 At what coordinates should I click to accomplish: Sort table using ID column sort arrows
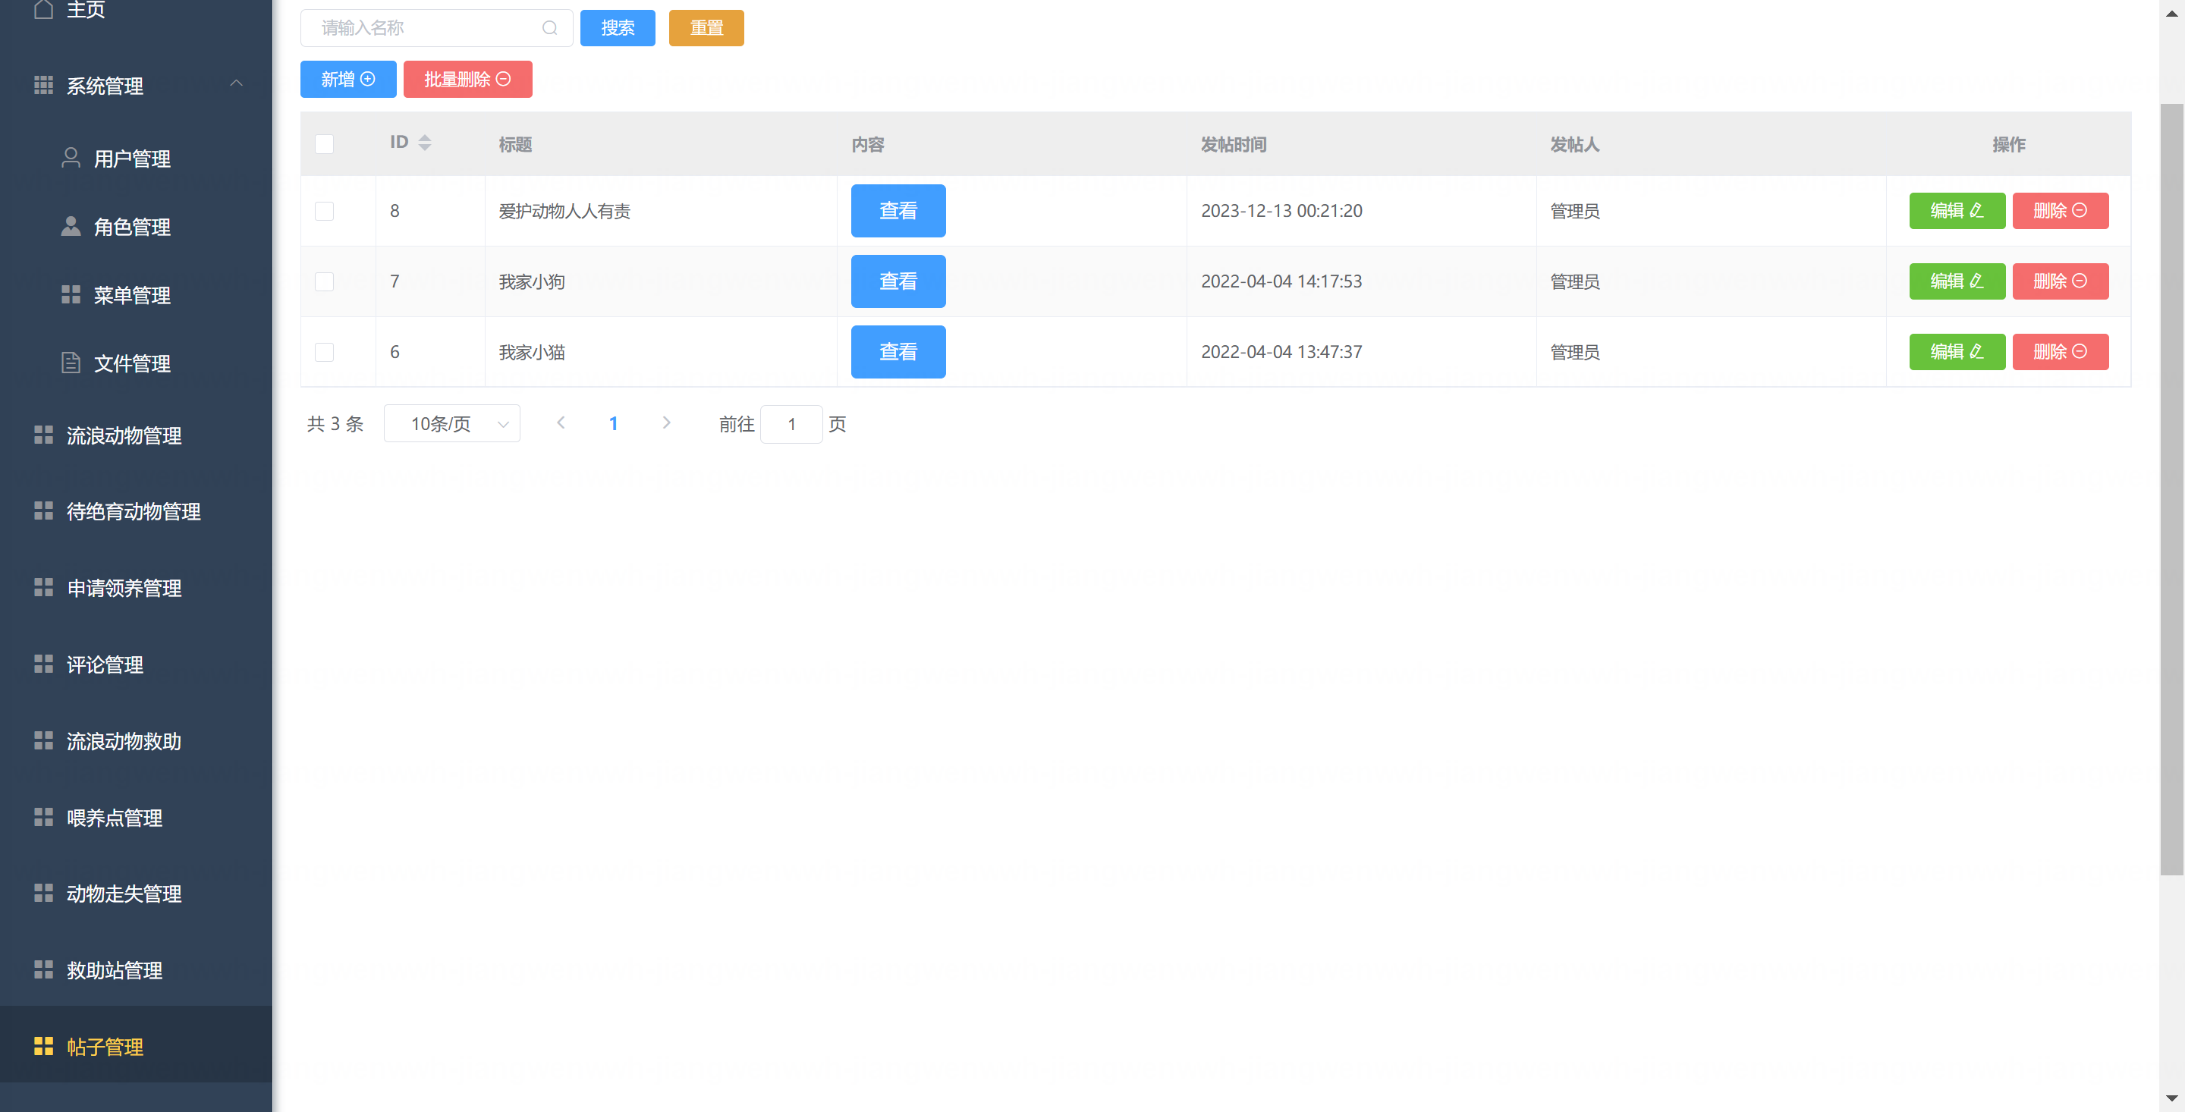pyautogui.click(x=425, y=143)
